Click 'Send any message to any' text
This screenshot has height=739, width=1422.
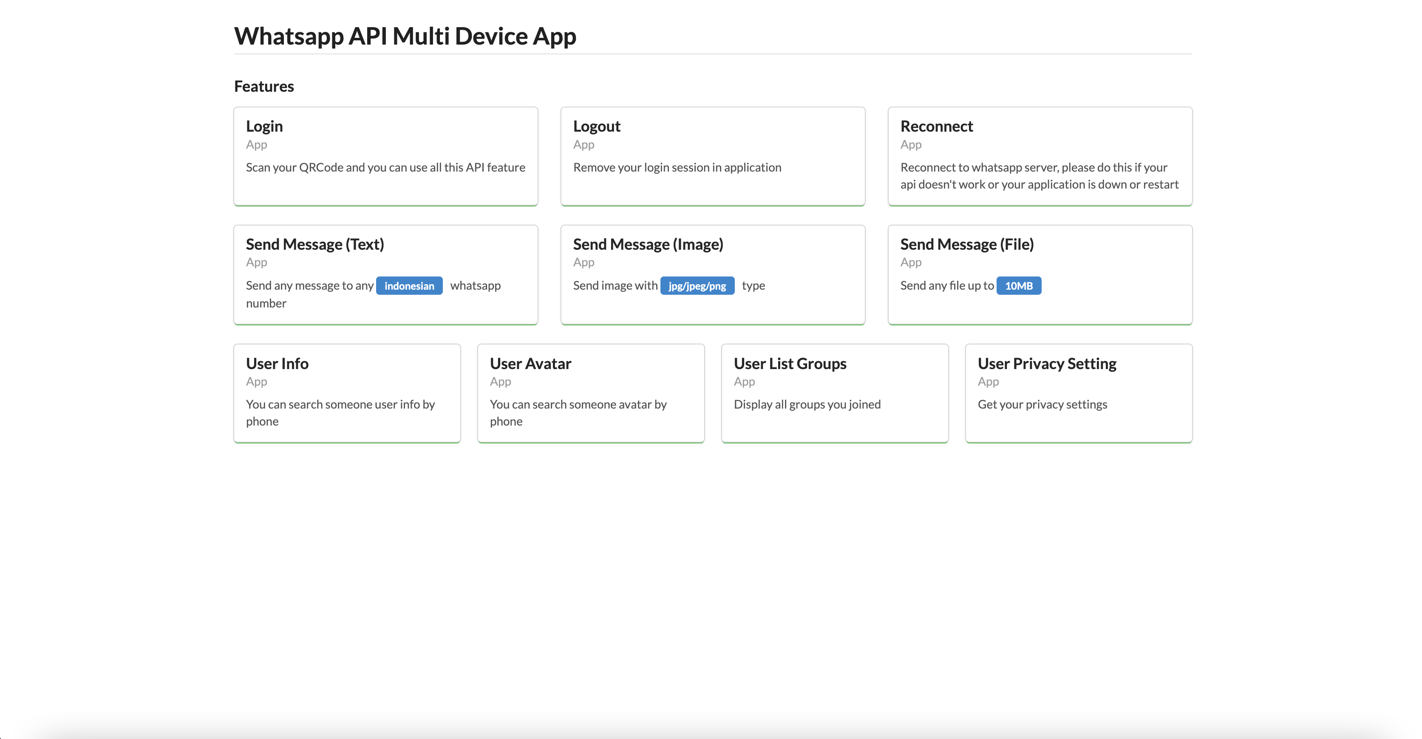click(310, 286)
